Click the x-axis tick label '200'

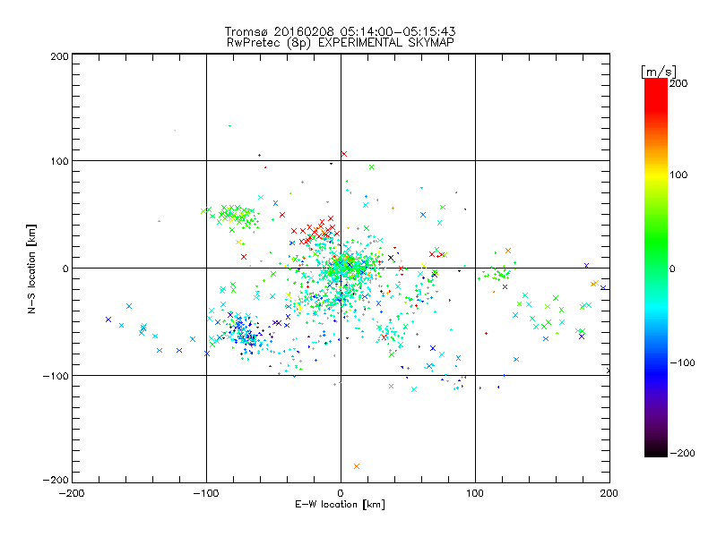(609, 493)
